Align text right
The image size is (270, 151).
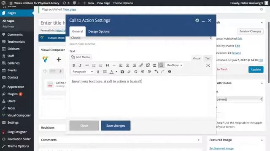point(134,65)
